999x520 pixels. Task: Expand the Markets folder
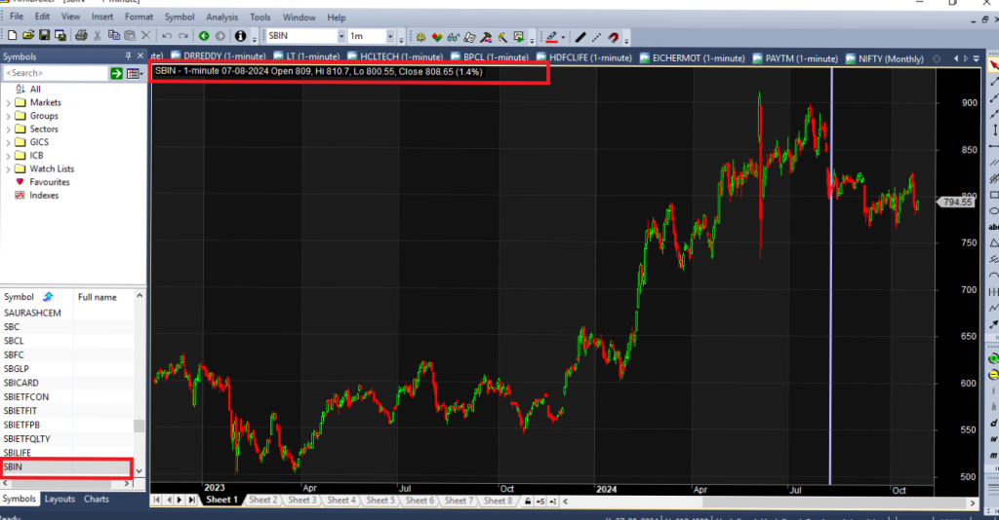8,102
